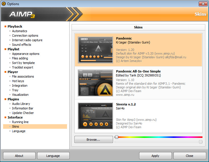Open Appearance options page
Viewport: 209px width, 162px height.
coord(26,54)
